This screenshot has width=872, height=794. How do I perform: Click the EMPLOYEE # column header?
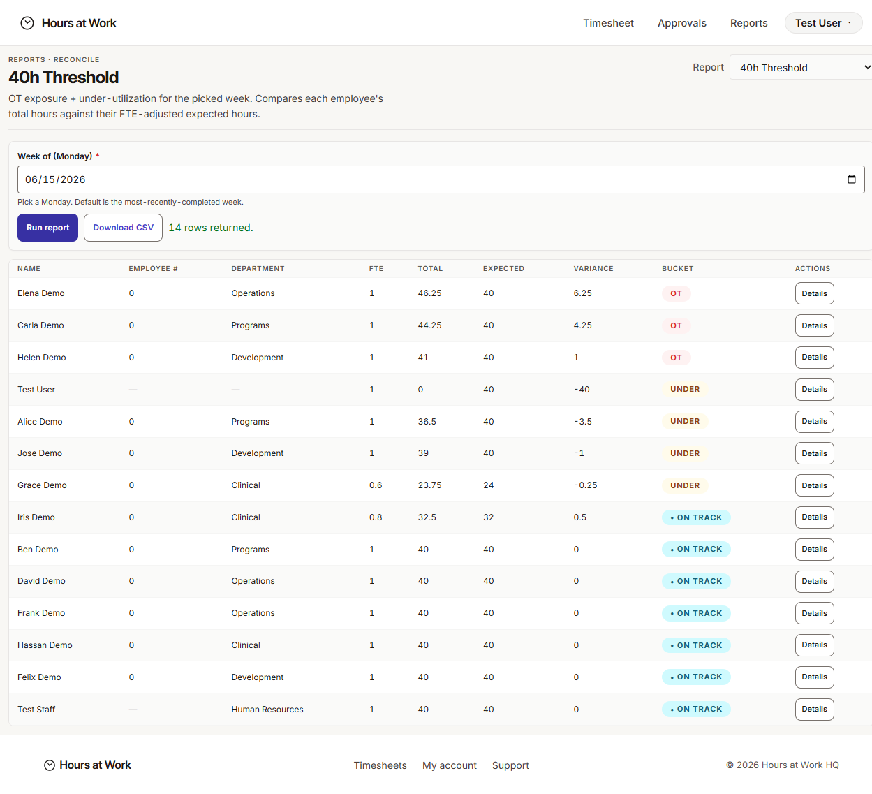tap(153, 269)
